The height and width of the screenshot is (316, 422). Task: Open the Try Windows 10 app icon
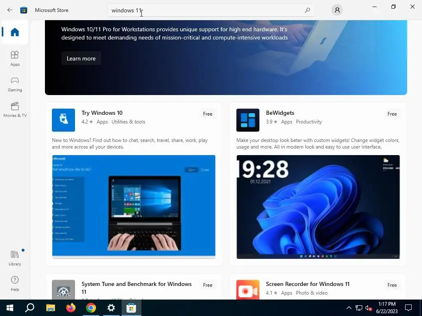pos(63,120)
